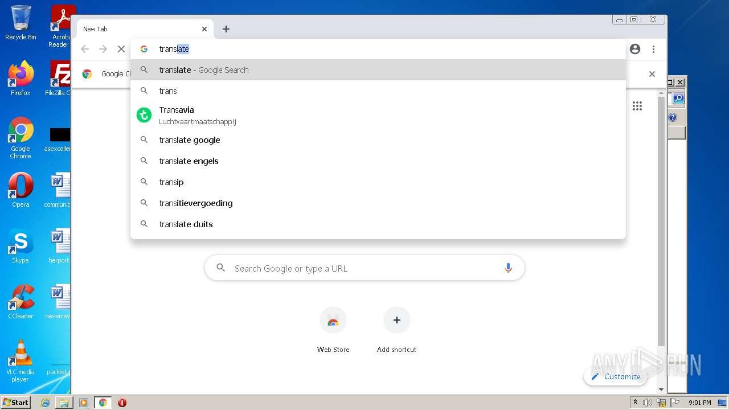729x410 pixels.
Task: Open the Opera desktop shortcut
Action: (21, 190)
